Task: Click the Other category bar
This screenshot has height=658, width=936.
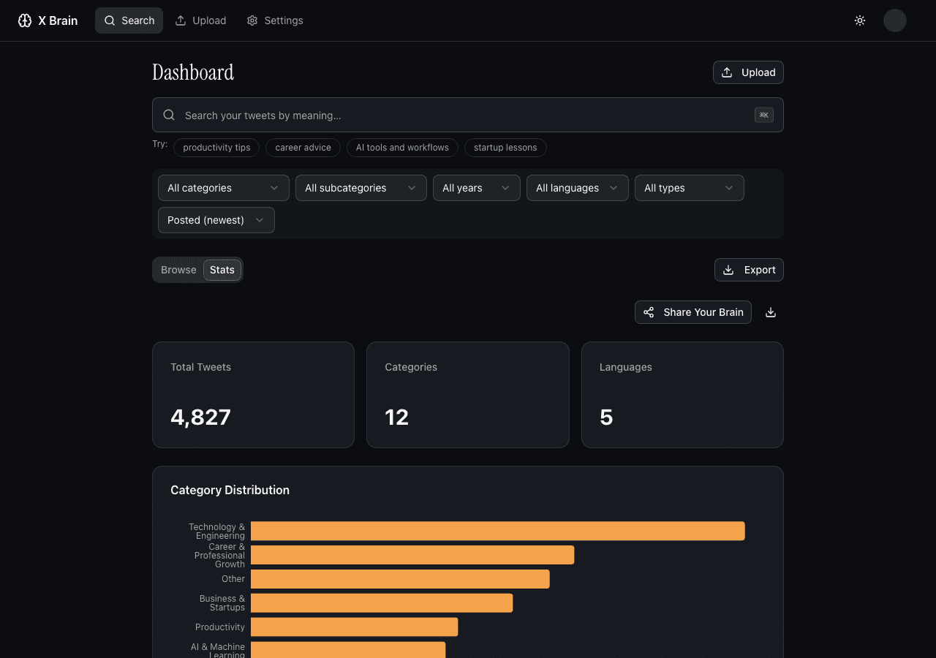Action: click(x=400, y=579)
